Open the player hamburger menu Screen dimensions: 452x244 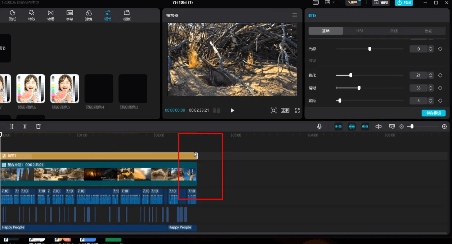point(295,15)
